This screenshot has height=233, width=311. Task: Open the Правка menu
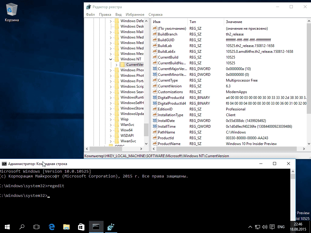105,15
